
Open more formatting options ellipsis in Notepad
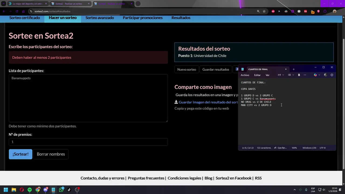(x=305, y=75)
